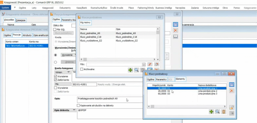Select the Elementy tab in Klucz podziałowy

click(180, 79)
